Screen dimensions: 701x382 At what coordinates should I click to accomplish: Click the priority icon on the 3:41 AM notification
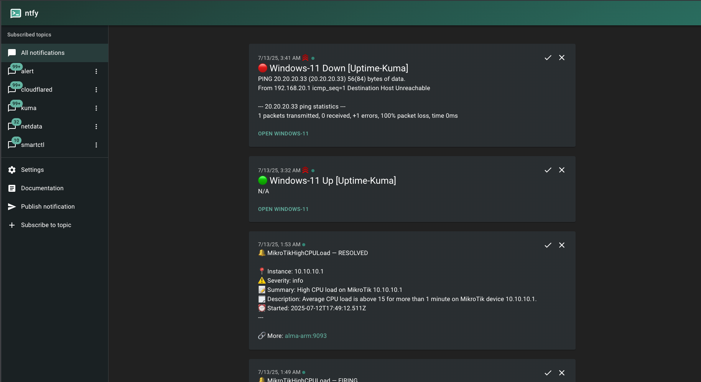click(x=305, y=58)
